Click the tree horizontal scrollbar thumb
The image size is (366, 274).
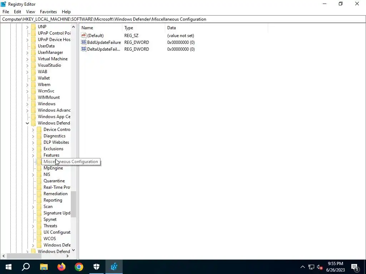tap(24, 256)
